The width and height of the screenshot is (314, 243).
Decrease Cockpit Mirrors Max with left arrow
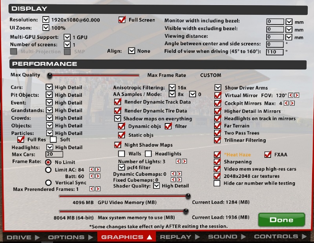point(287,103)
